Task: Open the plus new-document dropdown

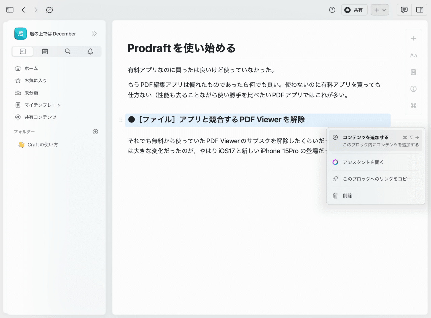Action: (380, 10)
